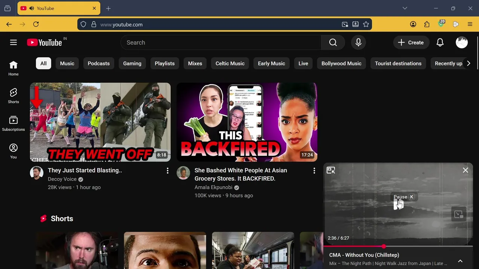This screenshot has width=479, height=269.
Task: Open options for They Just Started Blasting
Action: click(x=168, y=171)
